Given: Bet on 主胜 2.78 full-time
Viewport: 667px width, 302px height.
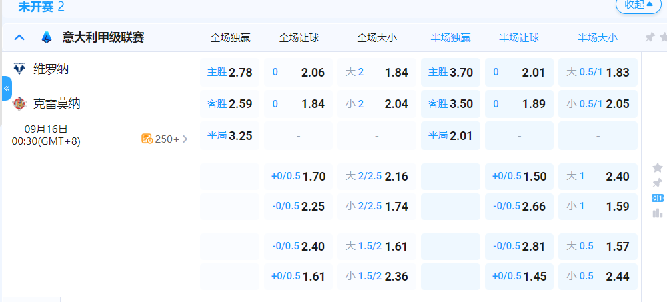Looking at the screenshot, I should [229, 72].
